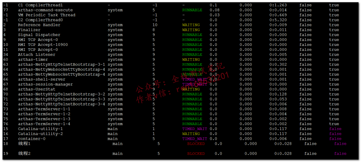Image resolution: width=361 pixels, height=162 pixels.
Task: Select the BLOCKED state of 线程2
Action: click(196, 154)
